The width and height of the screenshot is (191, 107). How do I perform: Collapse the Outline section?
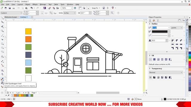150,24
